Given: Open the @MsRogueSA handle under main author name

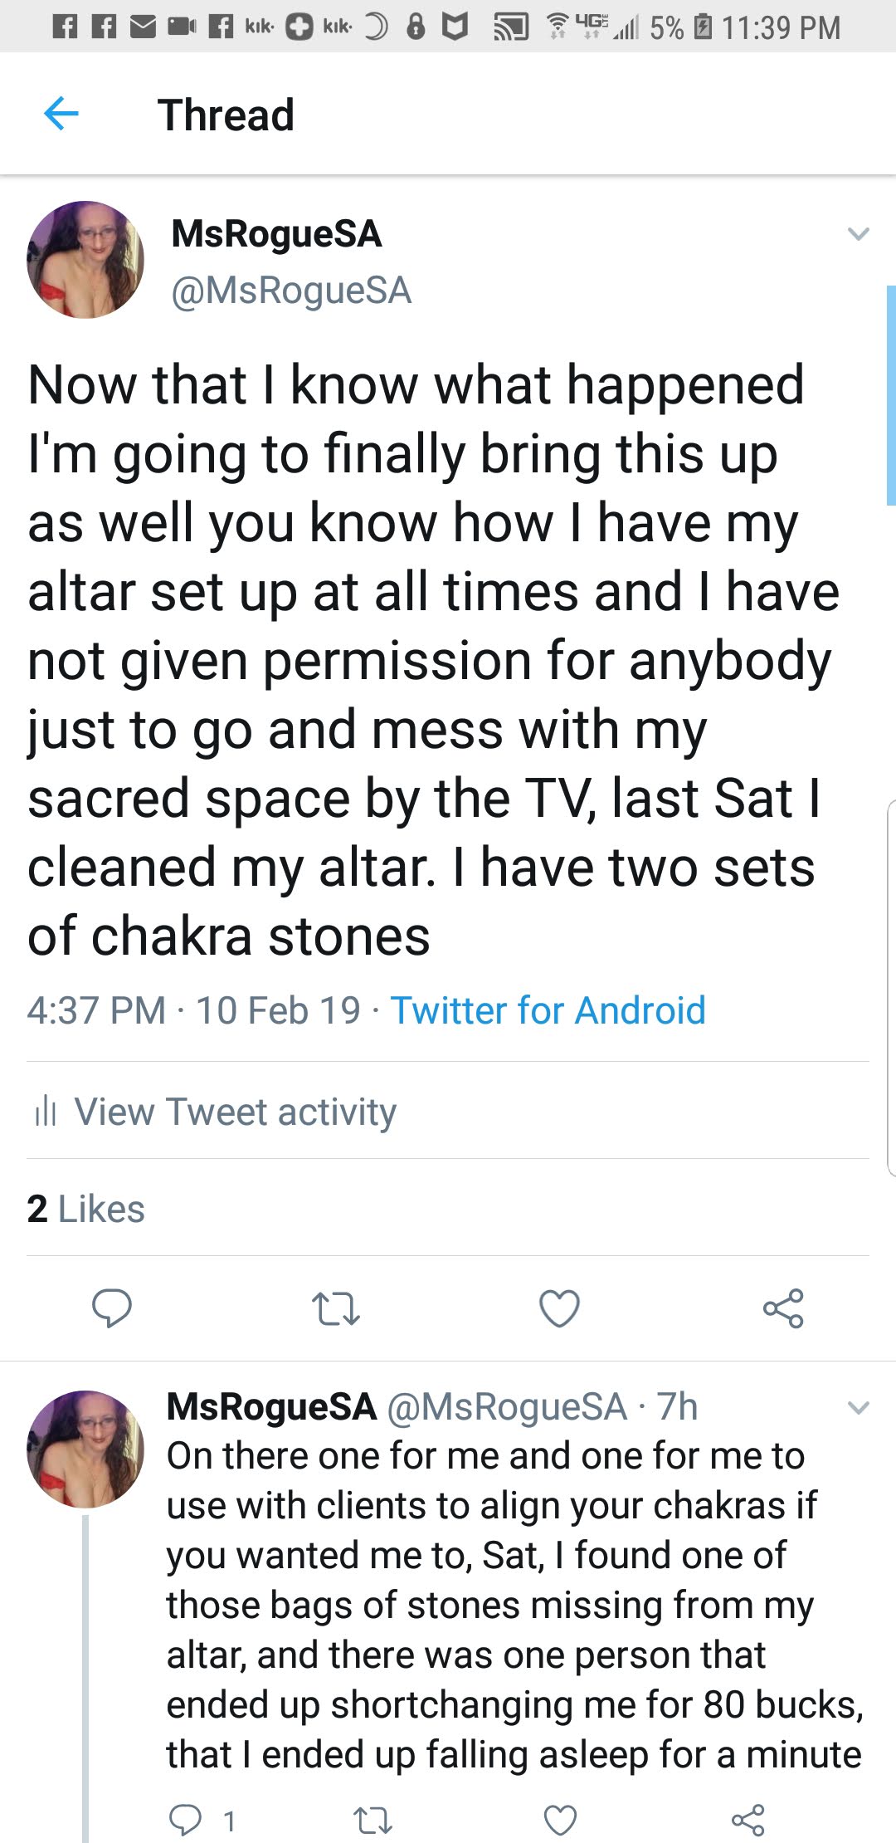Looking at the screenshot, I should coord(291,291).
